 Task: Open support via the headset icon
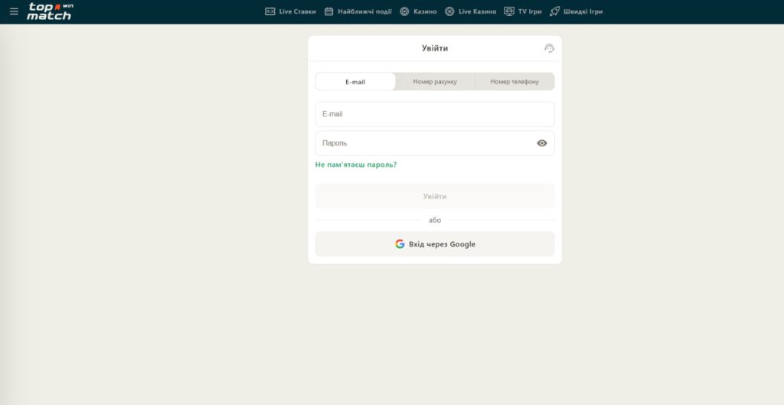(x=549, y=48)
